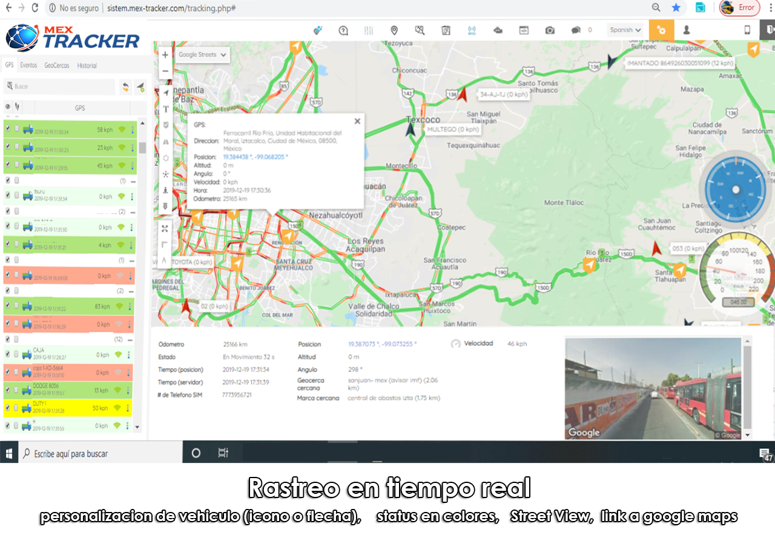The image size is (775, 544).
Task: Open the Google Streets map type dropdown
Action: [x=203, y=54]
